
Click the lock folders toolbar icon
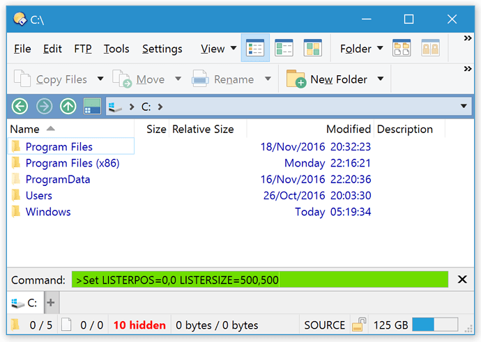point(430,48)
